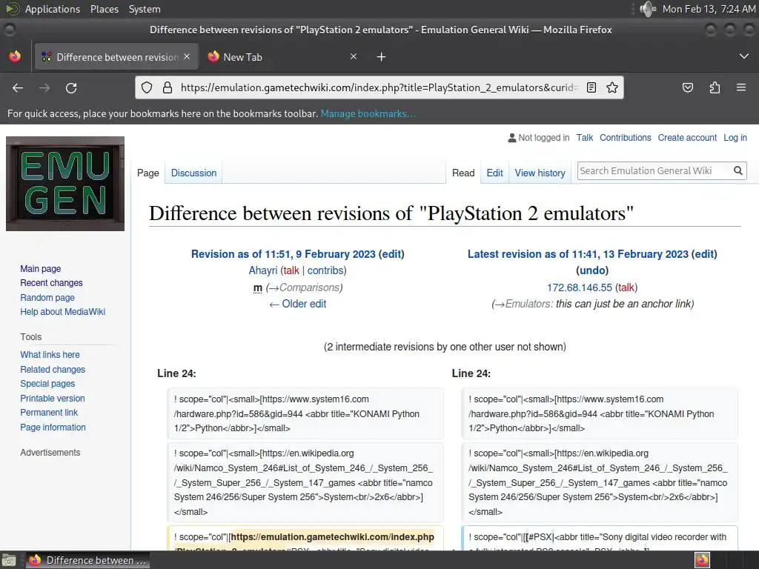
Task: Click the Firefox workspace icon in bottom-right panel
Action: click(702, 560)
